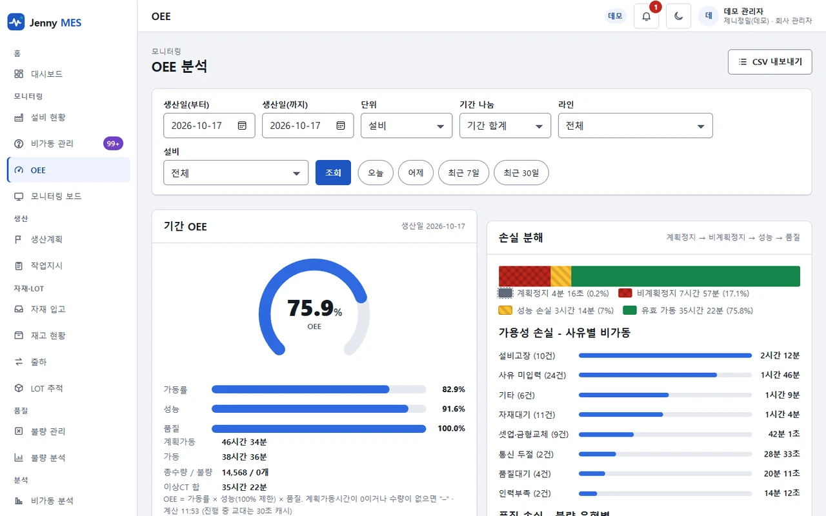Click the 비가동 관리 sidebar icon
826x516 pixels.
(19, 144)
